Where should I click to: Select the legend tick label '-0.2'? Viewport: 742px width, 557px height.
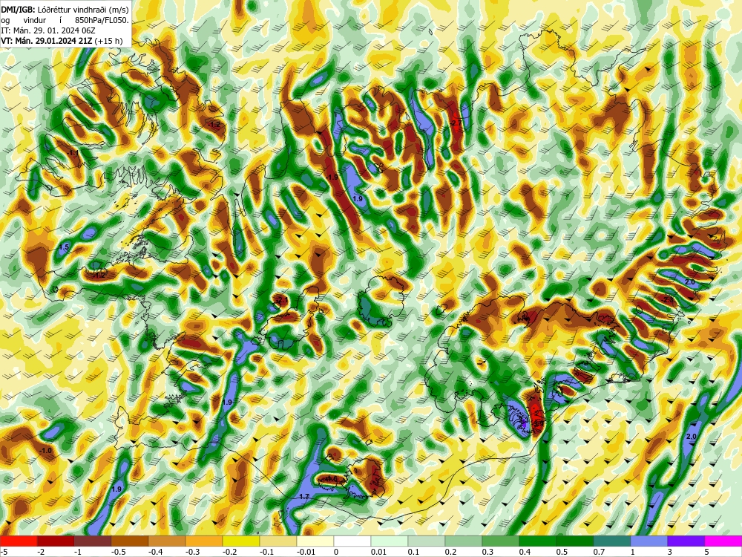(x=231, y=552)
